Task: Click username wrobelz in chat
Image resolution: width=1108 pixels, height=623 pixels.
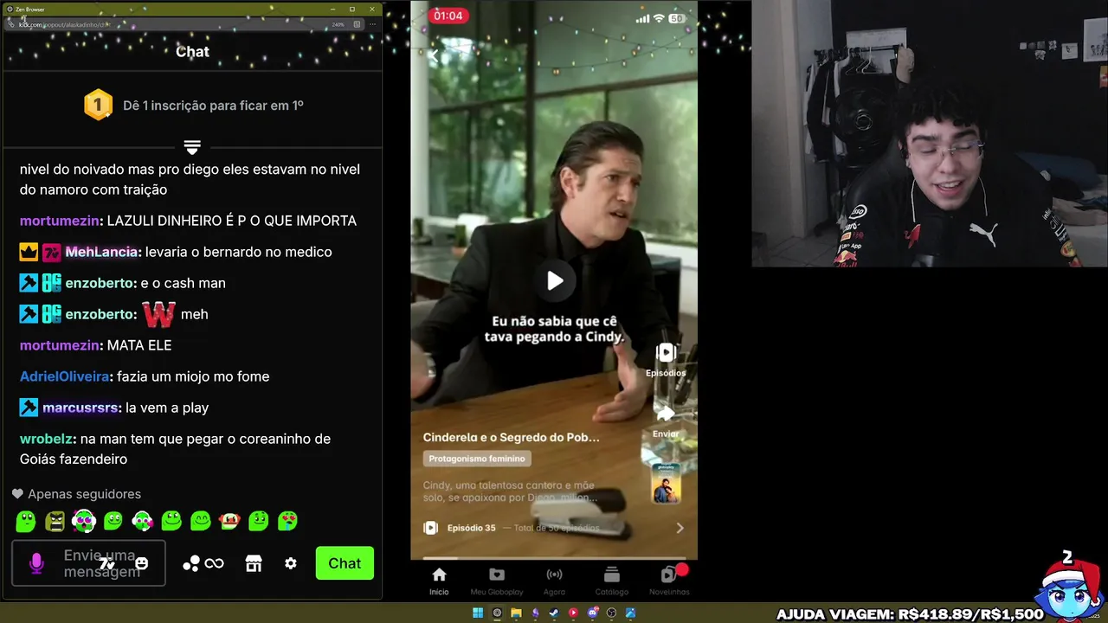Action: (48, 439)
